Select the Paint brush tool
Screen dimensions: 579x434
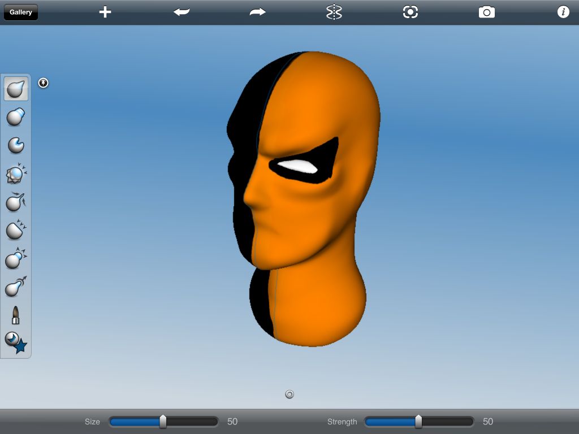pyautogui.click(x=15, y=315)
